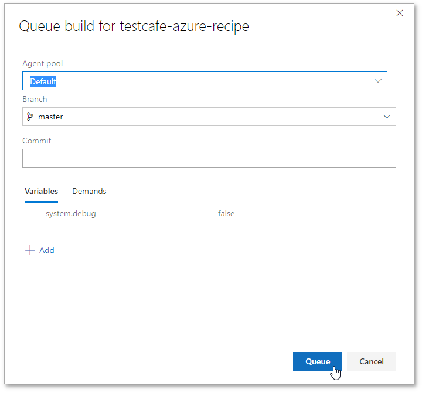This screenshot has width=422, height=393.
Task: Switch to the Variables tab
Action: point(41,191)
